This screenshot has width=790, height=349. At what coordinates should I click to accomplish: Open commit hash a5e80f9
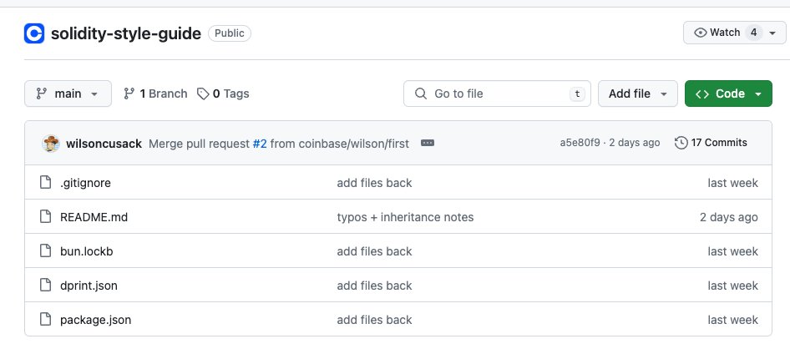click(x=580, y=143)
